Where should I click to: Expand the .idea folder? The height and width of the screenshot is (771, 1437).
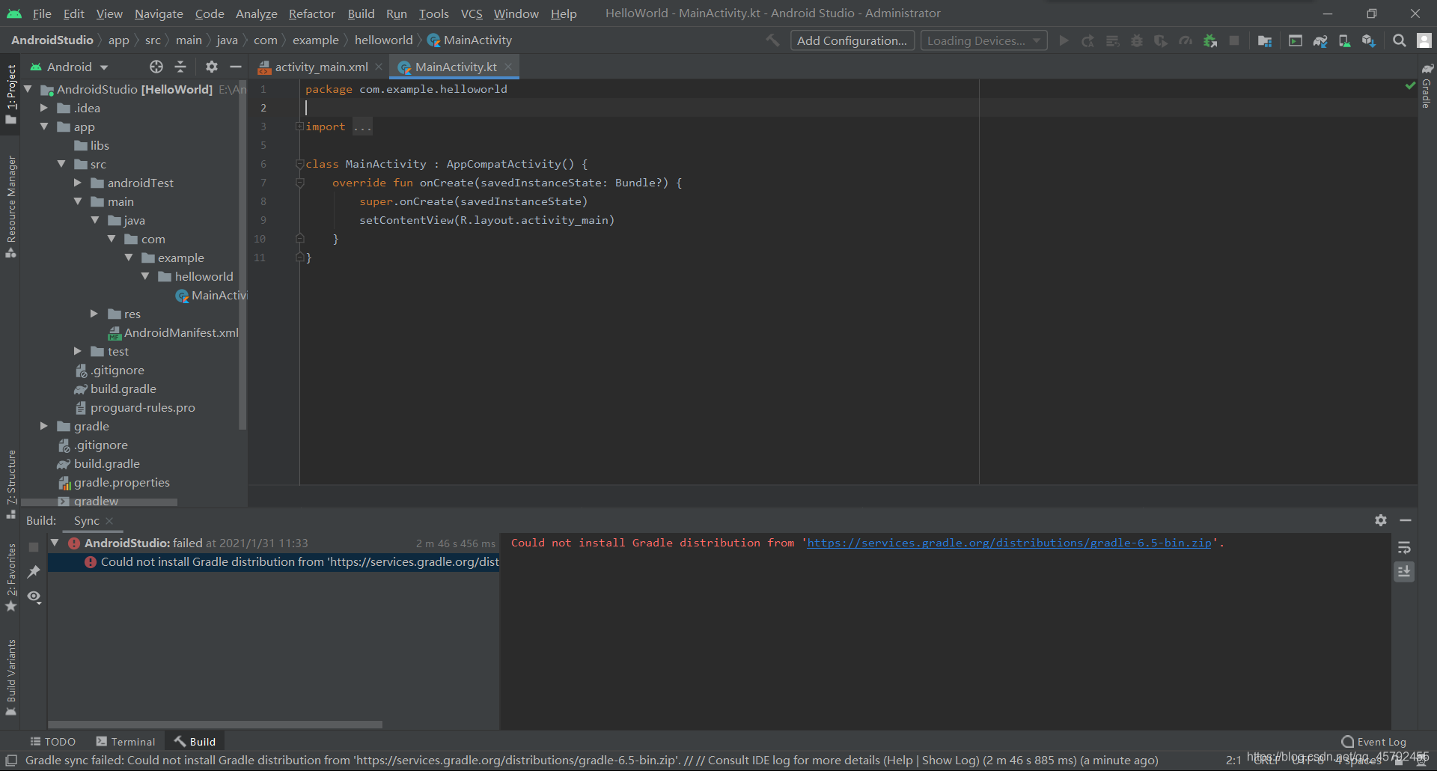(44, 108)
